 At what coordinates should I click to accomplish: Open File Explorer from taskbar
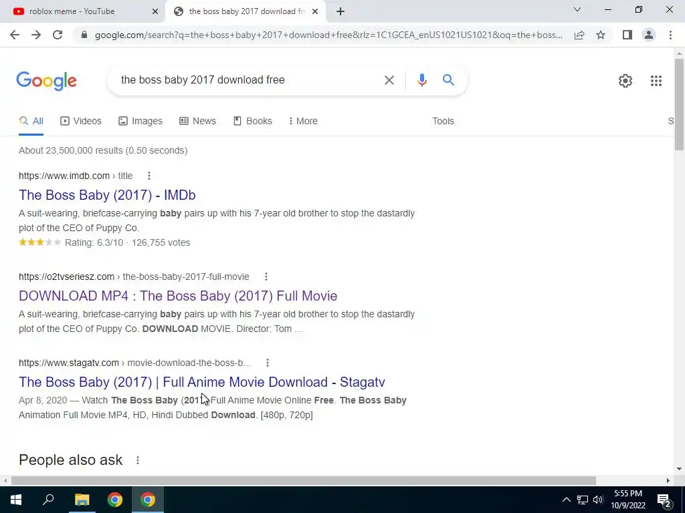[x=82, y=500]
